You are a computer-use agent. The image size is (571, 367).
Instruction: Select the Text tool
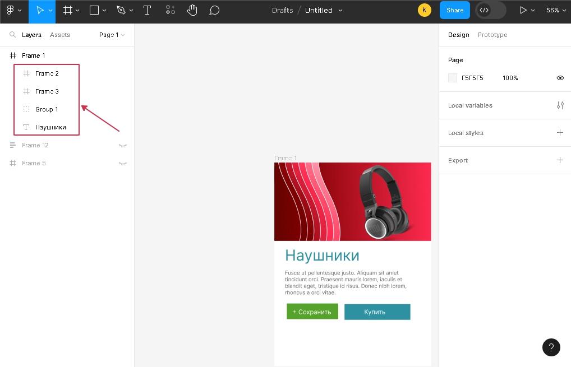(x=147, y=11)
